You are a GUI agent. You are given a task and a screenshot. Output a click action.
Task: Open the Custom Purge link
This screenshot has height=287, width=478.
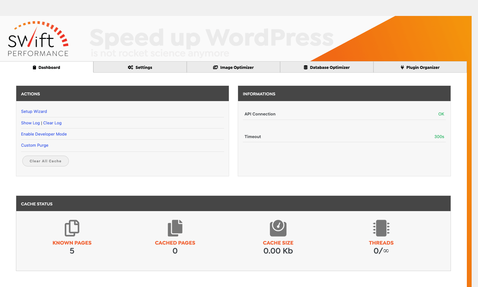(x=35, y=145)
